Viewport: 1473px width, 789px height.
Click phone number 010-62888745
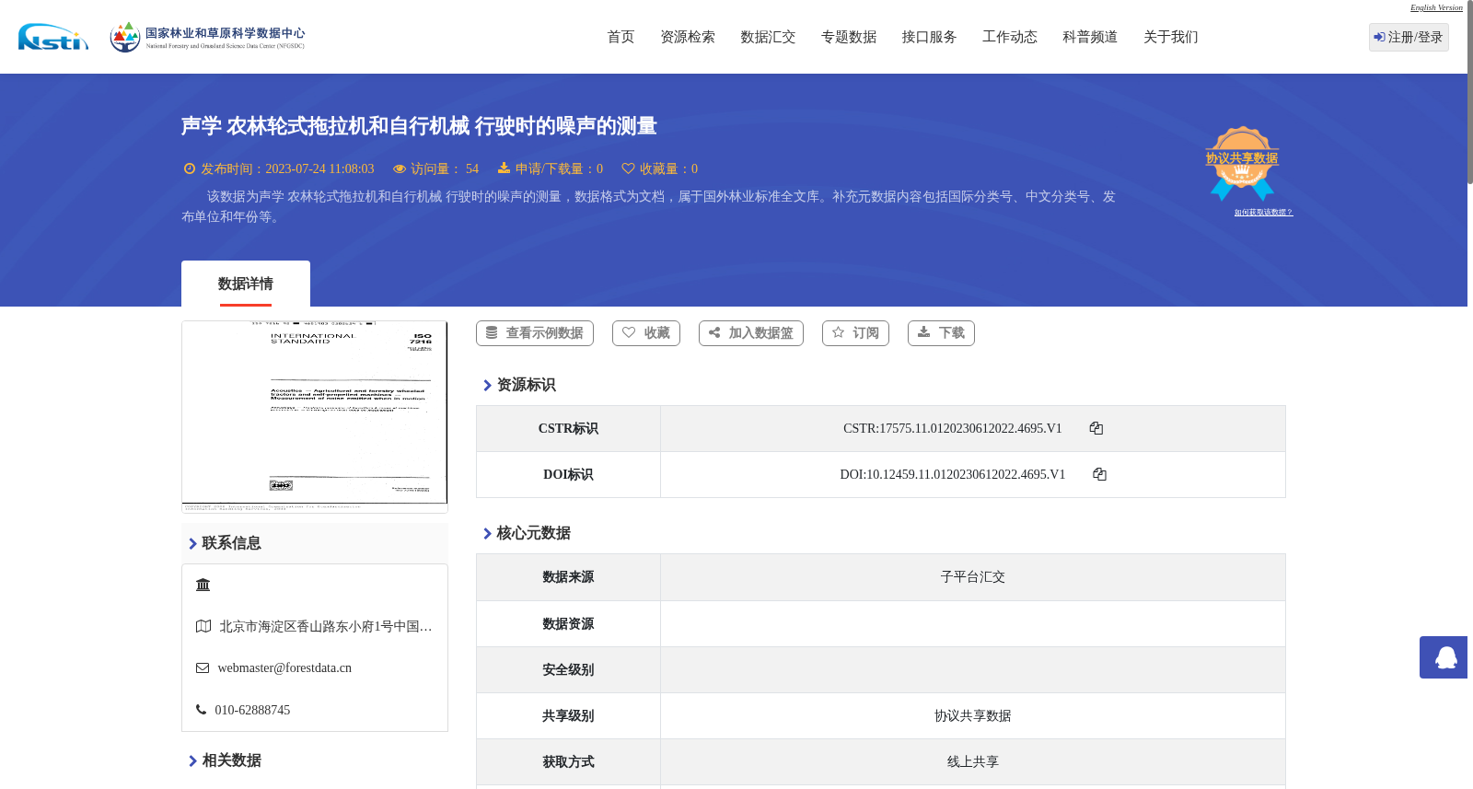[x=252, y=711]
